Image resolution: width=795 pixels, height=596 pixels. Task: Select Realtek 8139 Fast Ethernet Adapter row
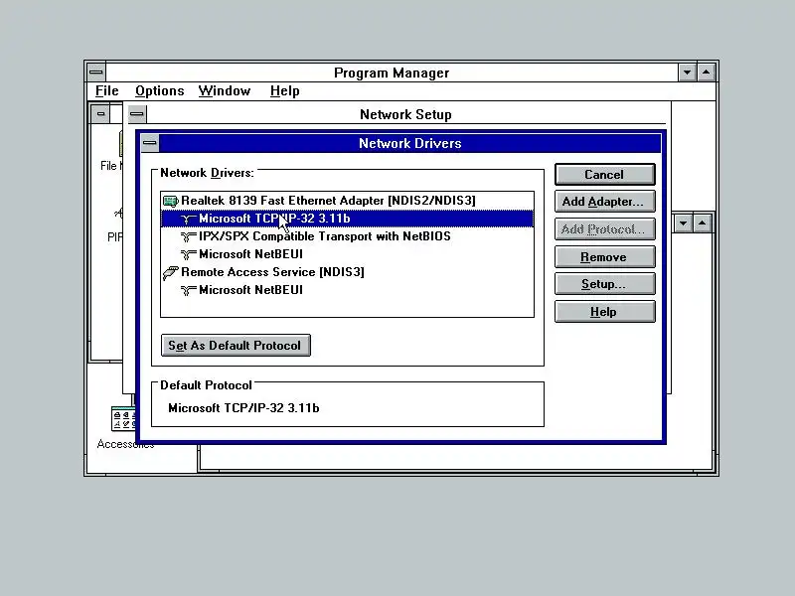click(347, 201)
